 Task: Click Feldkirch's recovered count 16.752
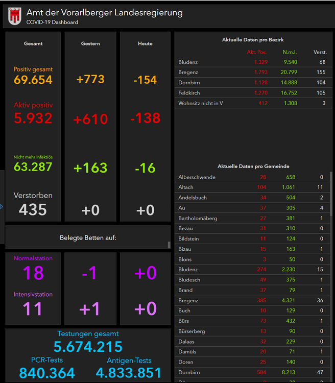[x=289, y=93]
